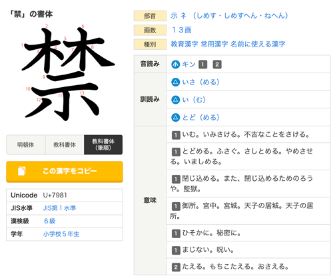Select the 教科書体(筆順) stroke order tab
This screenshot has width=333, height=278.
[x=103, y=145]
